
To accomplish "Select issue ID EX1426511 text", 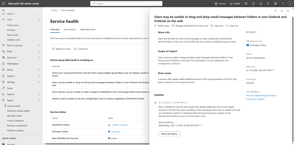I will tap(251, 32).
